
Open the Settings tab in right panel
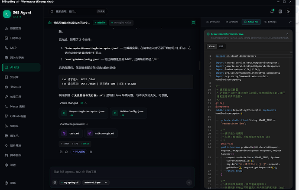click(x=270, y=22)
